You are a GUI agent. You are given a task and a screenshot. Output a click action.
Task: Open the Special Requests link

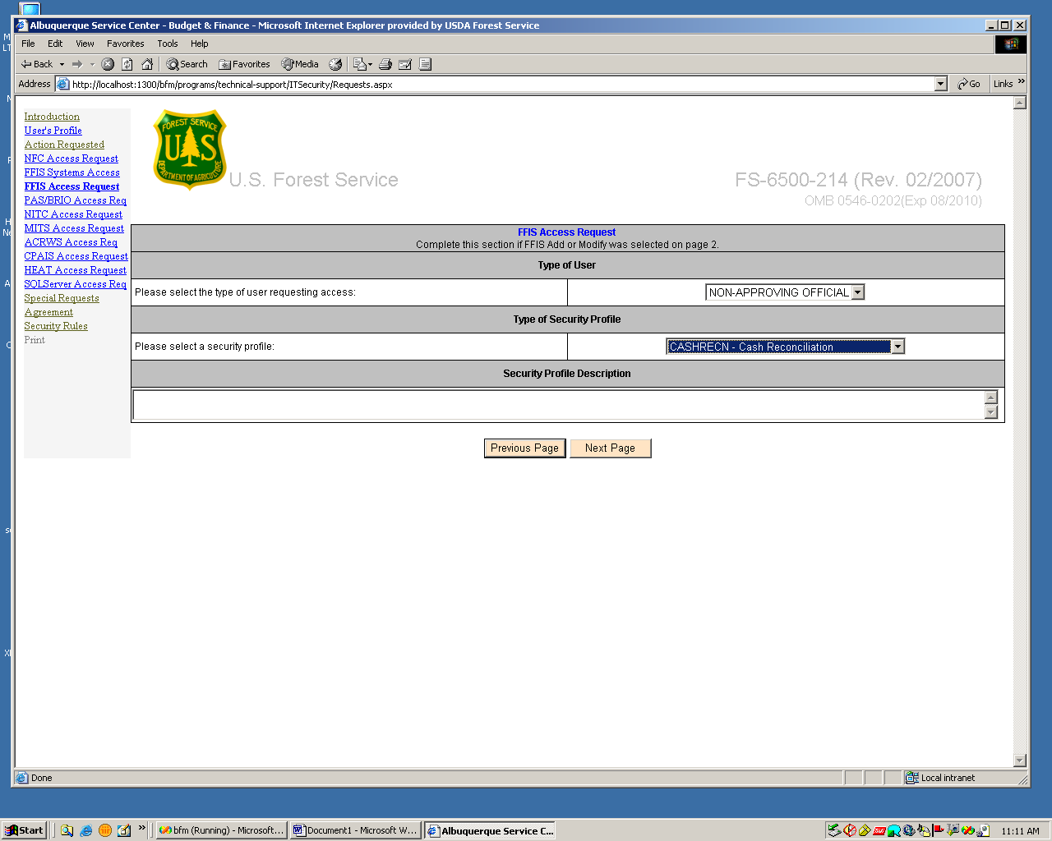62,298
